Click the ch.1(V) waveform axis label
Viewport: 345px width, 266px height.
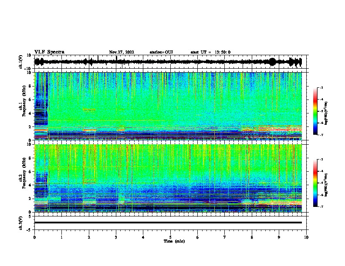pos(21,62)
